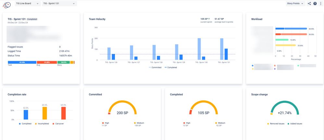This screenshot has height=140, width=324.
Task: Click the +21.74% Scope change gauge
Action: click(x=285, y=108)
